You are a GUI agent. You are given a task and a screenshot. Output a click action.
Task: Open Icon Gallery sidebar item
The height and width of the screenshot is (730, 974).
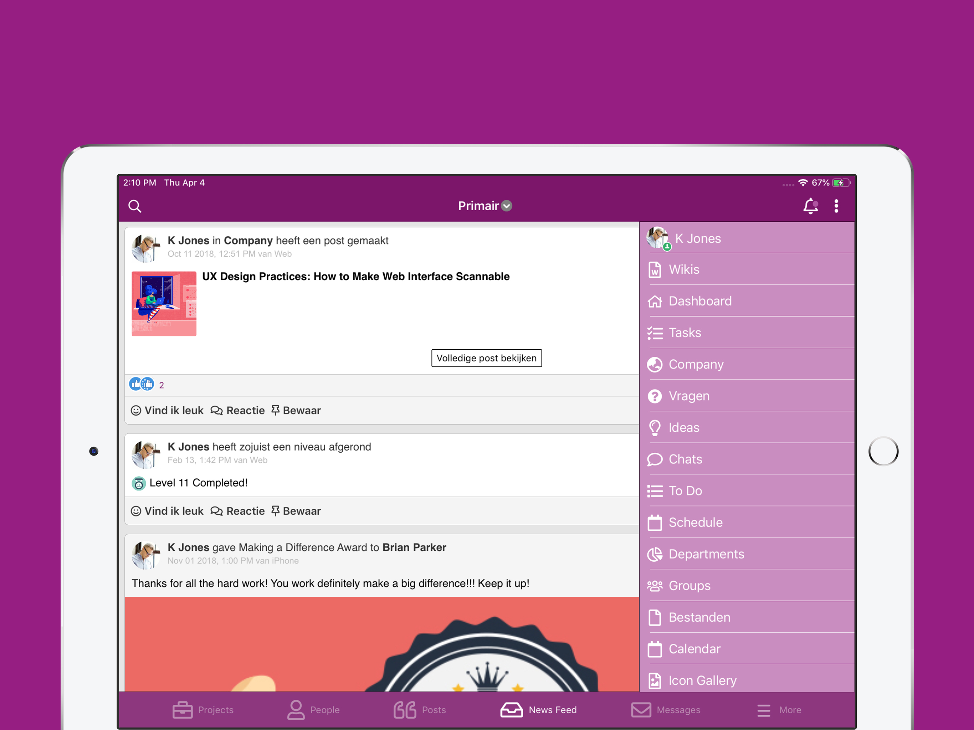coord(702,680)
